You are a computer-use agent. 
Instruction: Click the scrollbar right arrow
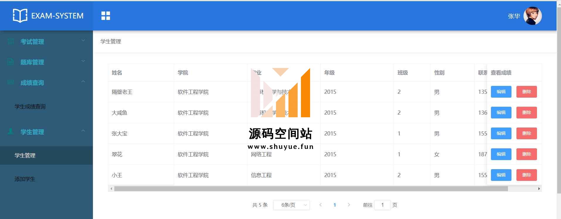[539, 189]
